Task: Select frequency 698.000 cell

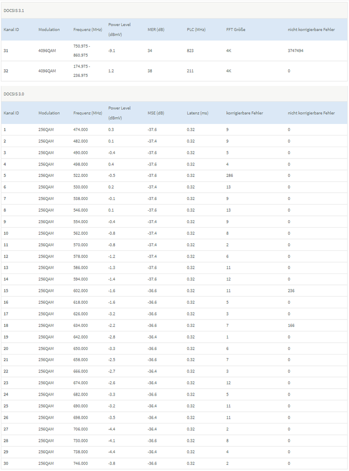Action: tap(81, 418)
